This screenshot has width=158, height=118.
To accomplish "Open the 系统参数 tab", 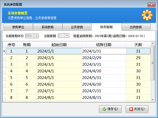I will pyautogui.click(x=47, y=27).
